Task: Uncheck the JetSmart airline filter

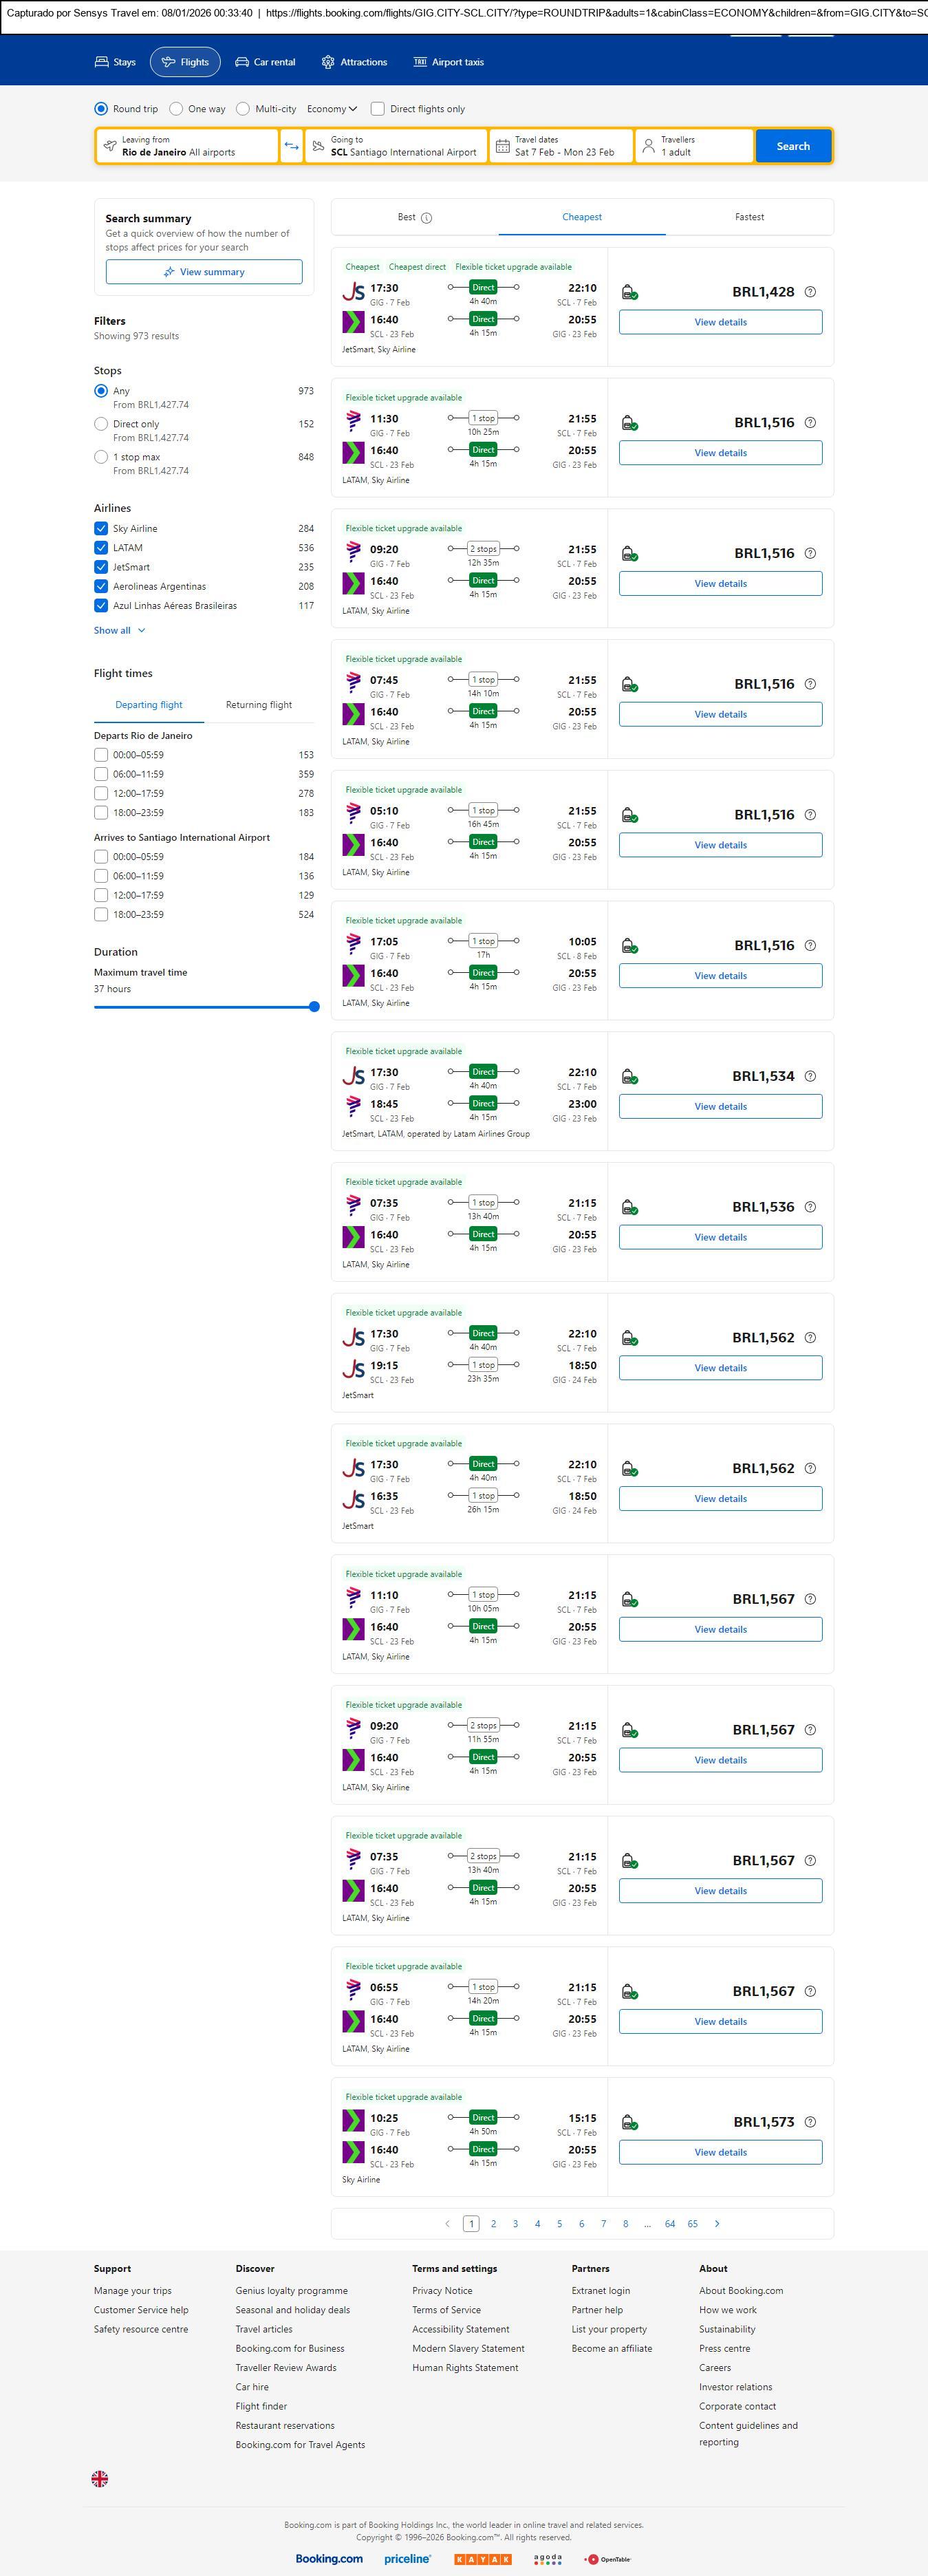Action: (101, 567)
